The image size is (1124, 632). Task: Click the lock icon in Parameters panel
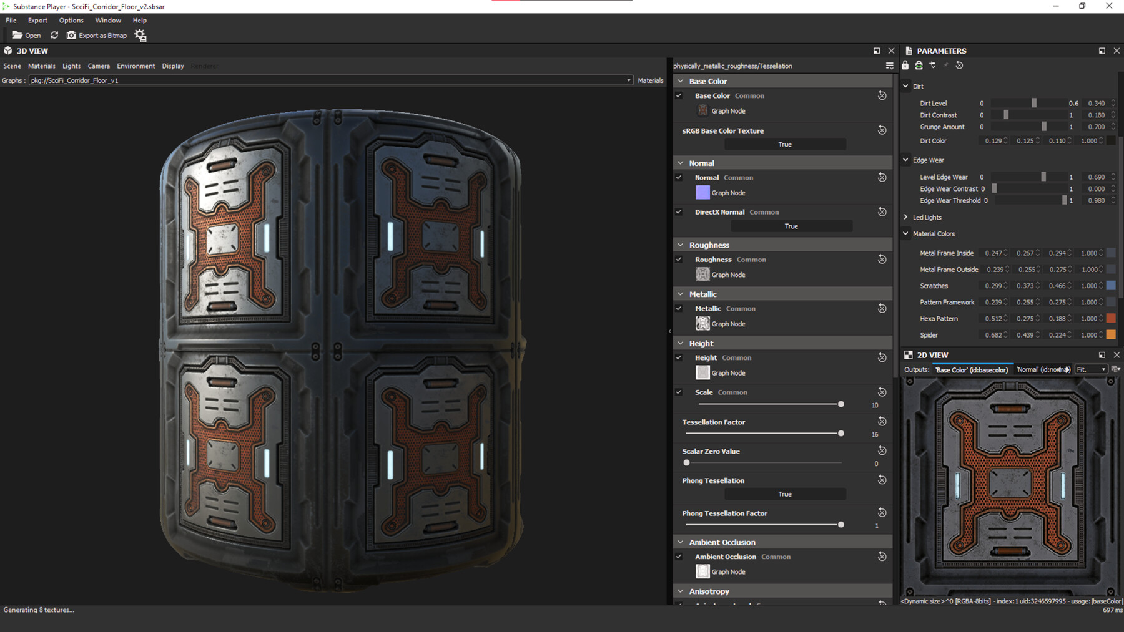click(x=905, y=65)
